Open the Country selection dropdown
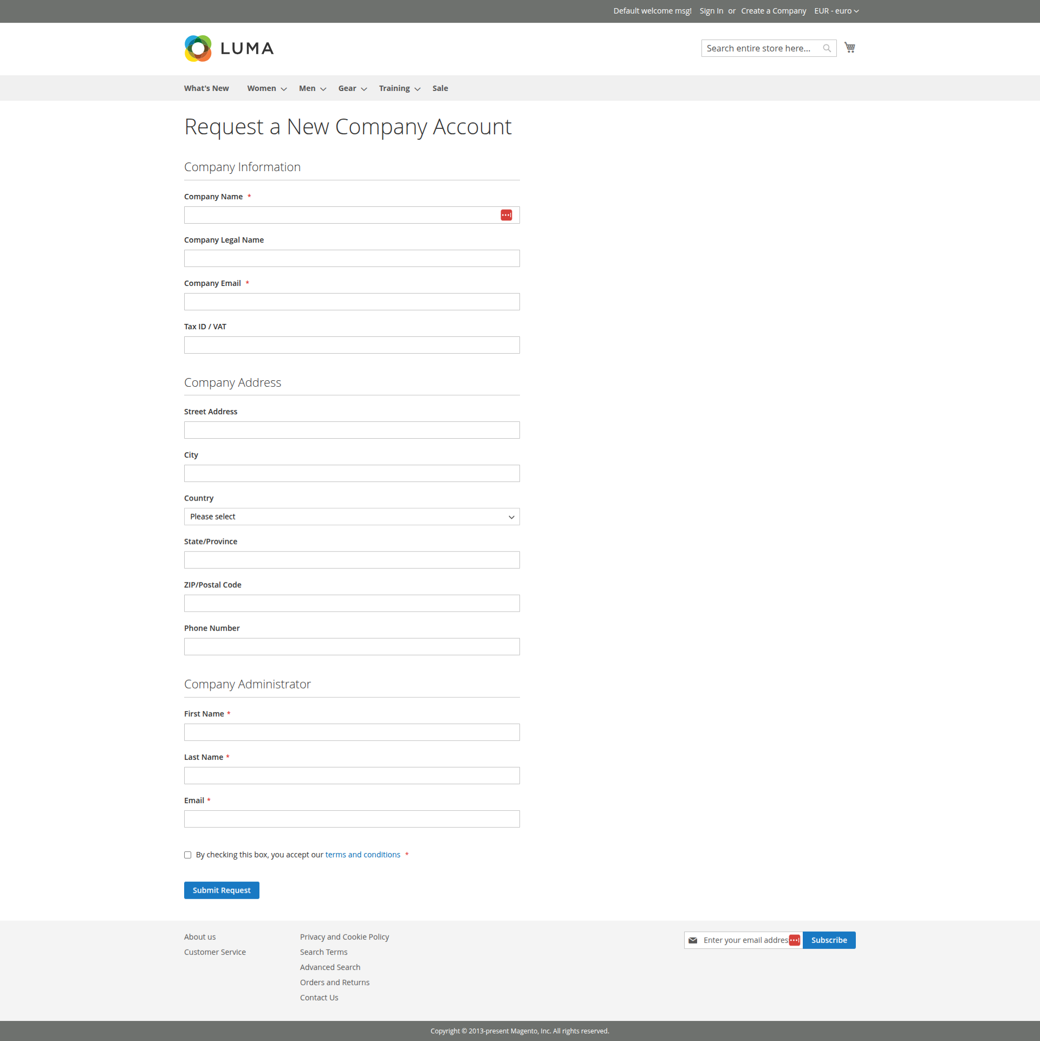The width and height of the screenshot is (1040, 1041). [x=352, y=516]
